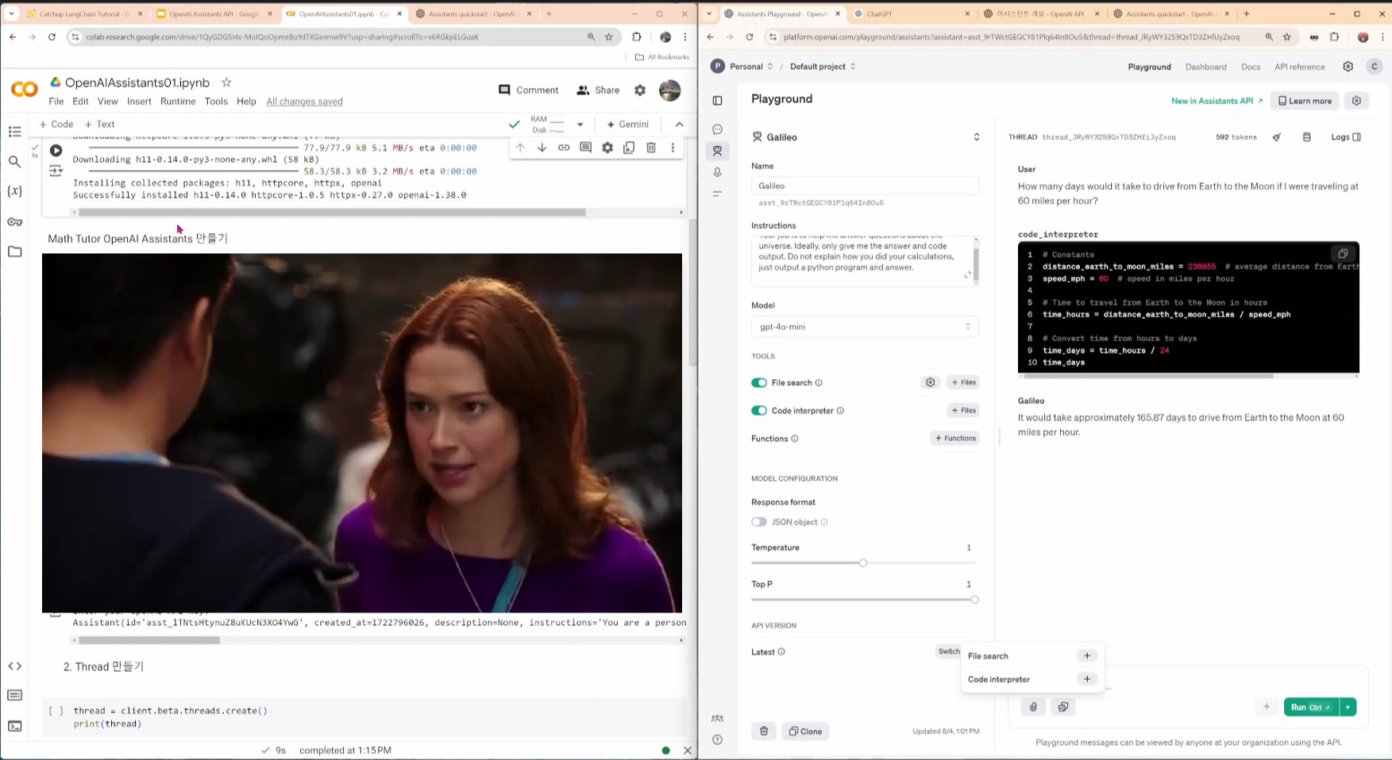Open Docs tab in OpenAI platform

[1251, 67]
